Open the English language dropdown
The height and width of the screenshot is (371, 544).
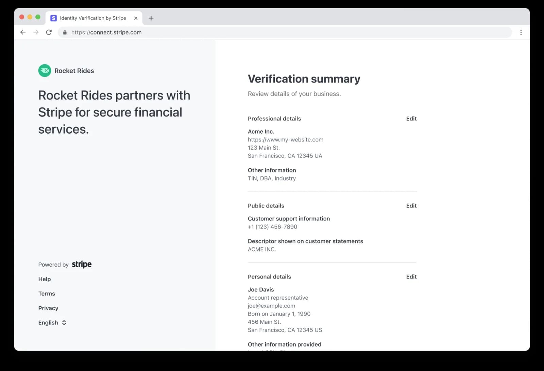pyautogui.click(x=52, y=323)
